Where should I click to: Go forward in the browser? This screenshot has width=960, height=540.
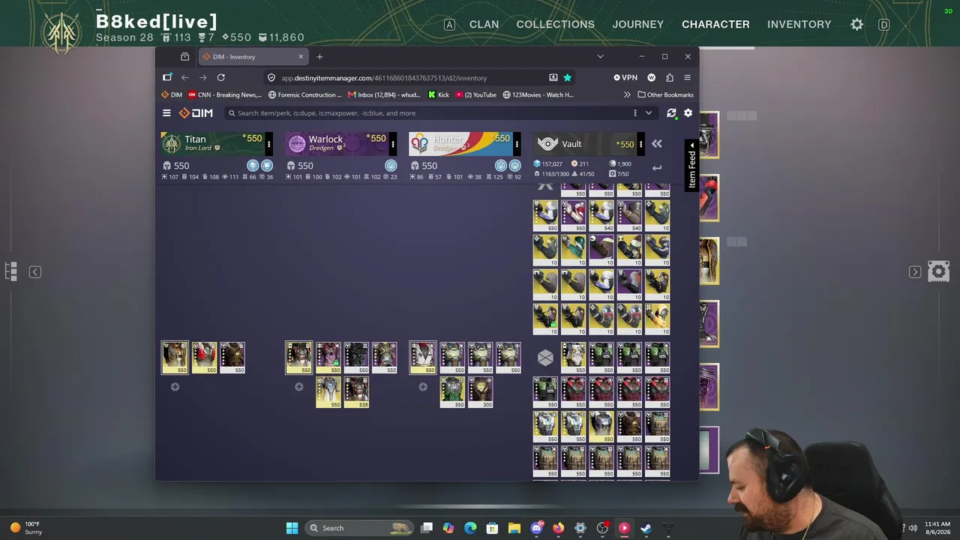202,77
